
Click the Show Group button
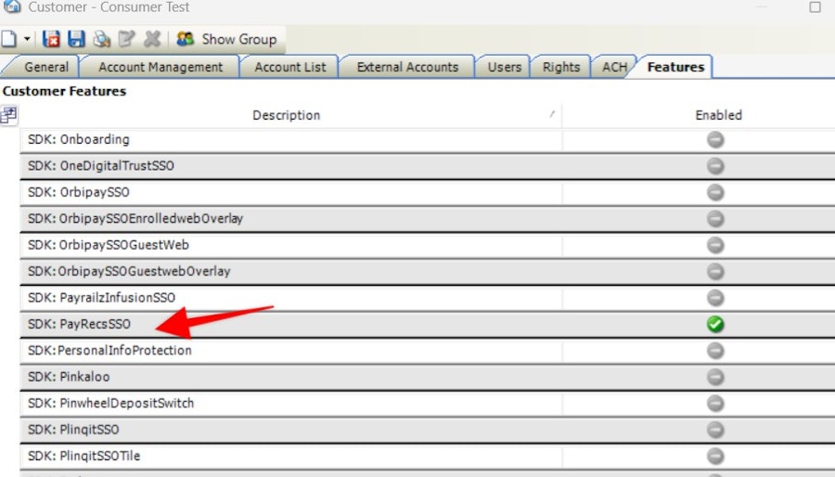(227, 39)
